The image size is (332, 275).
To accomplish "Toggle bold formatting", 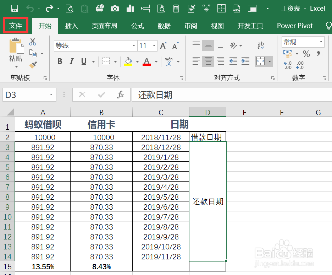I will [60, 61].
